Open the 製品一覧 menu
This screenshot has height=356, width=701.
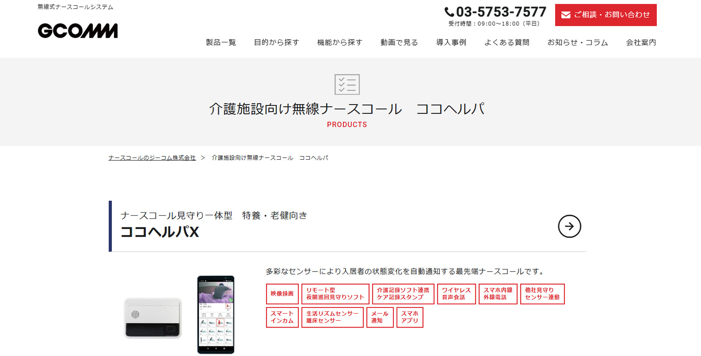point(221,42)
